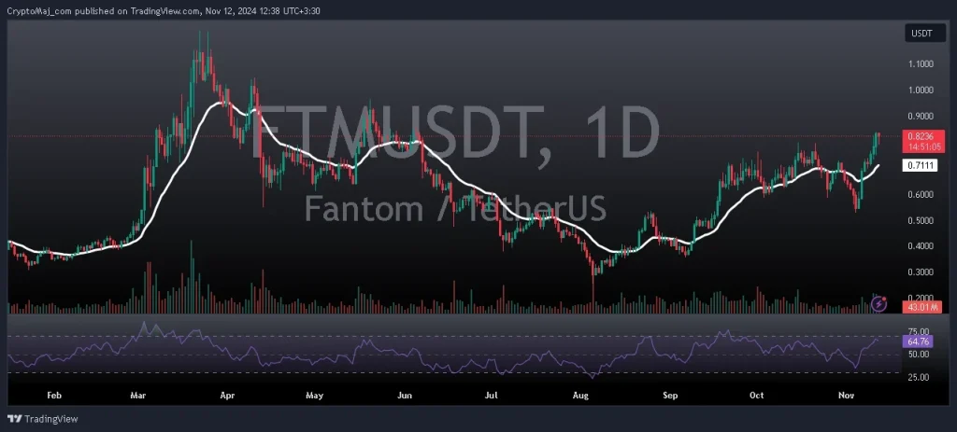Screen dimensions: 957x432
Task: Click the Feb label on time axis
Action: 54,396
